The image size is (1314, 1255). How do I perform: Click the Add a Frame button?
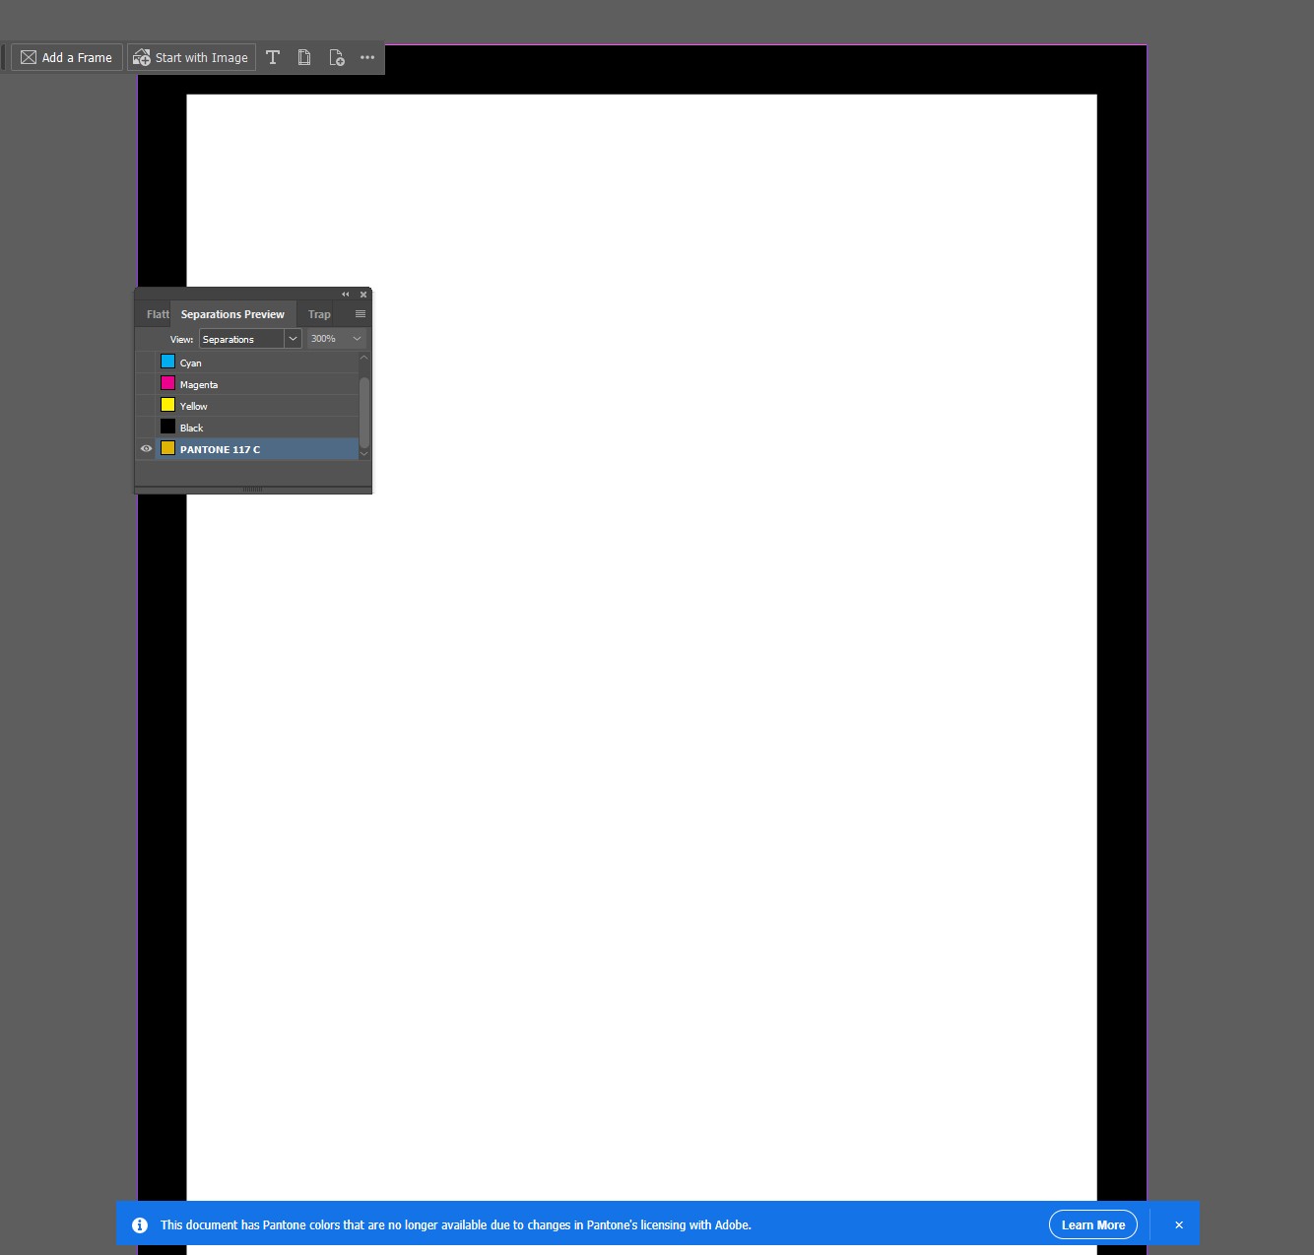67,57
